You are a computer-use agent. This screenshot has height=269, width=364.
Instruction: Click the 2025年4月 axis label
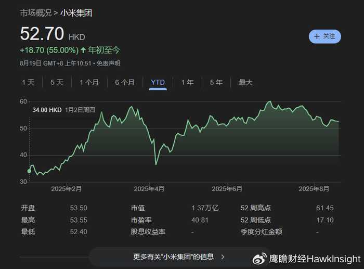pyautogui.click(x=149, y=189)
